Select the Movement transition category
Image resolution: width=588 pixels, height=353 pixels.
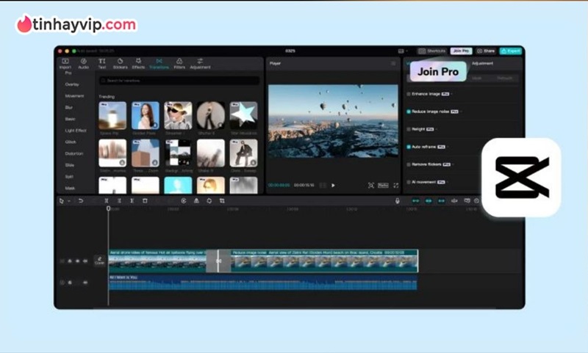pyautogui.click(x=74, y=96)
